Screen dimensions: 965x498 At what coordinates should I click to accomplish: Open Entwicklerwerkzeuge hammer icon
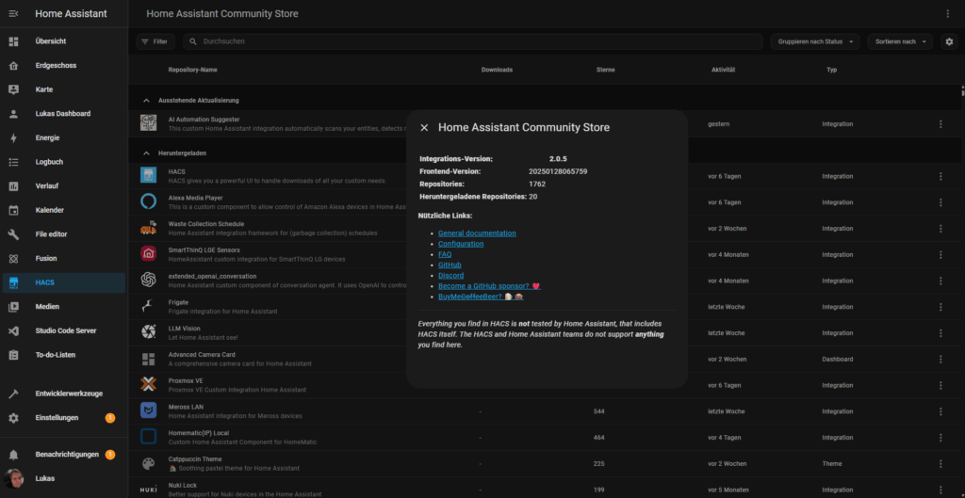13,394
